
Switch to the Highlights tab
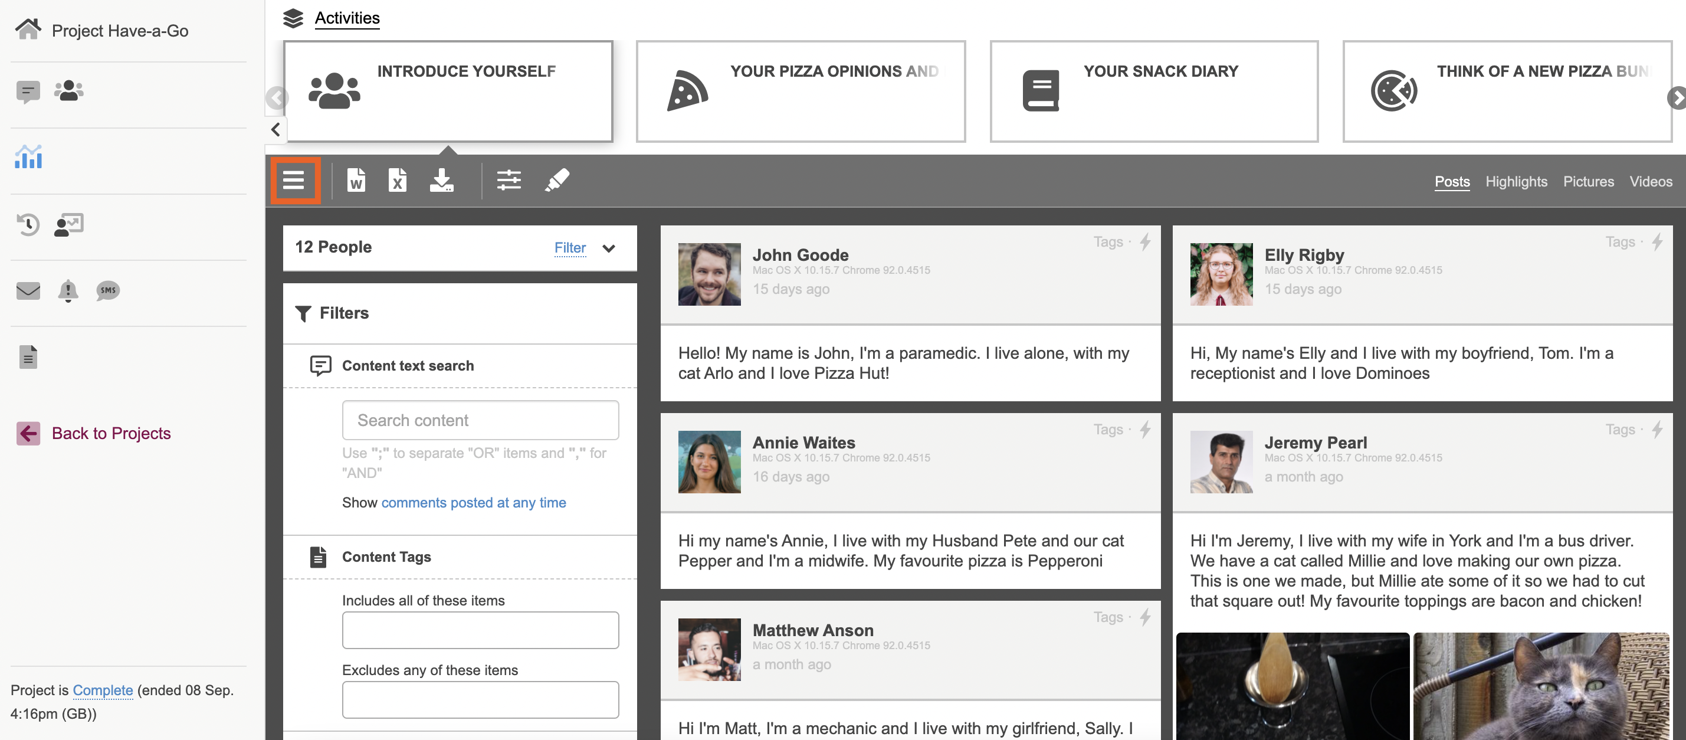1516,181
